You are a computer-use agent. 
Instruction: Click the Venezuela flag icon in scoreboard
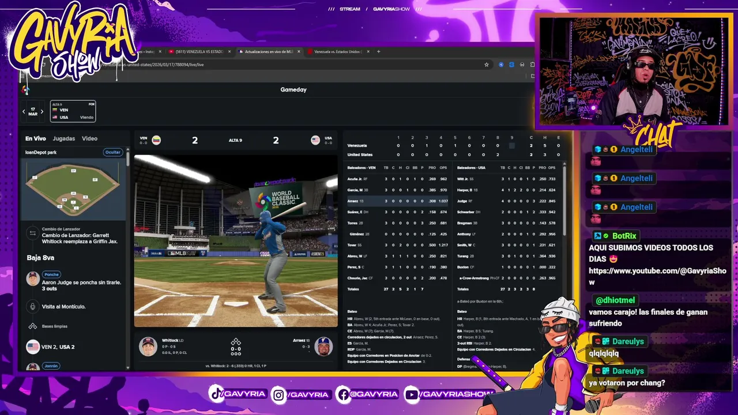pos(156,140)
